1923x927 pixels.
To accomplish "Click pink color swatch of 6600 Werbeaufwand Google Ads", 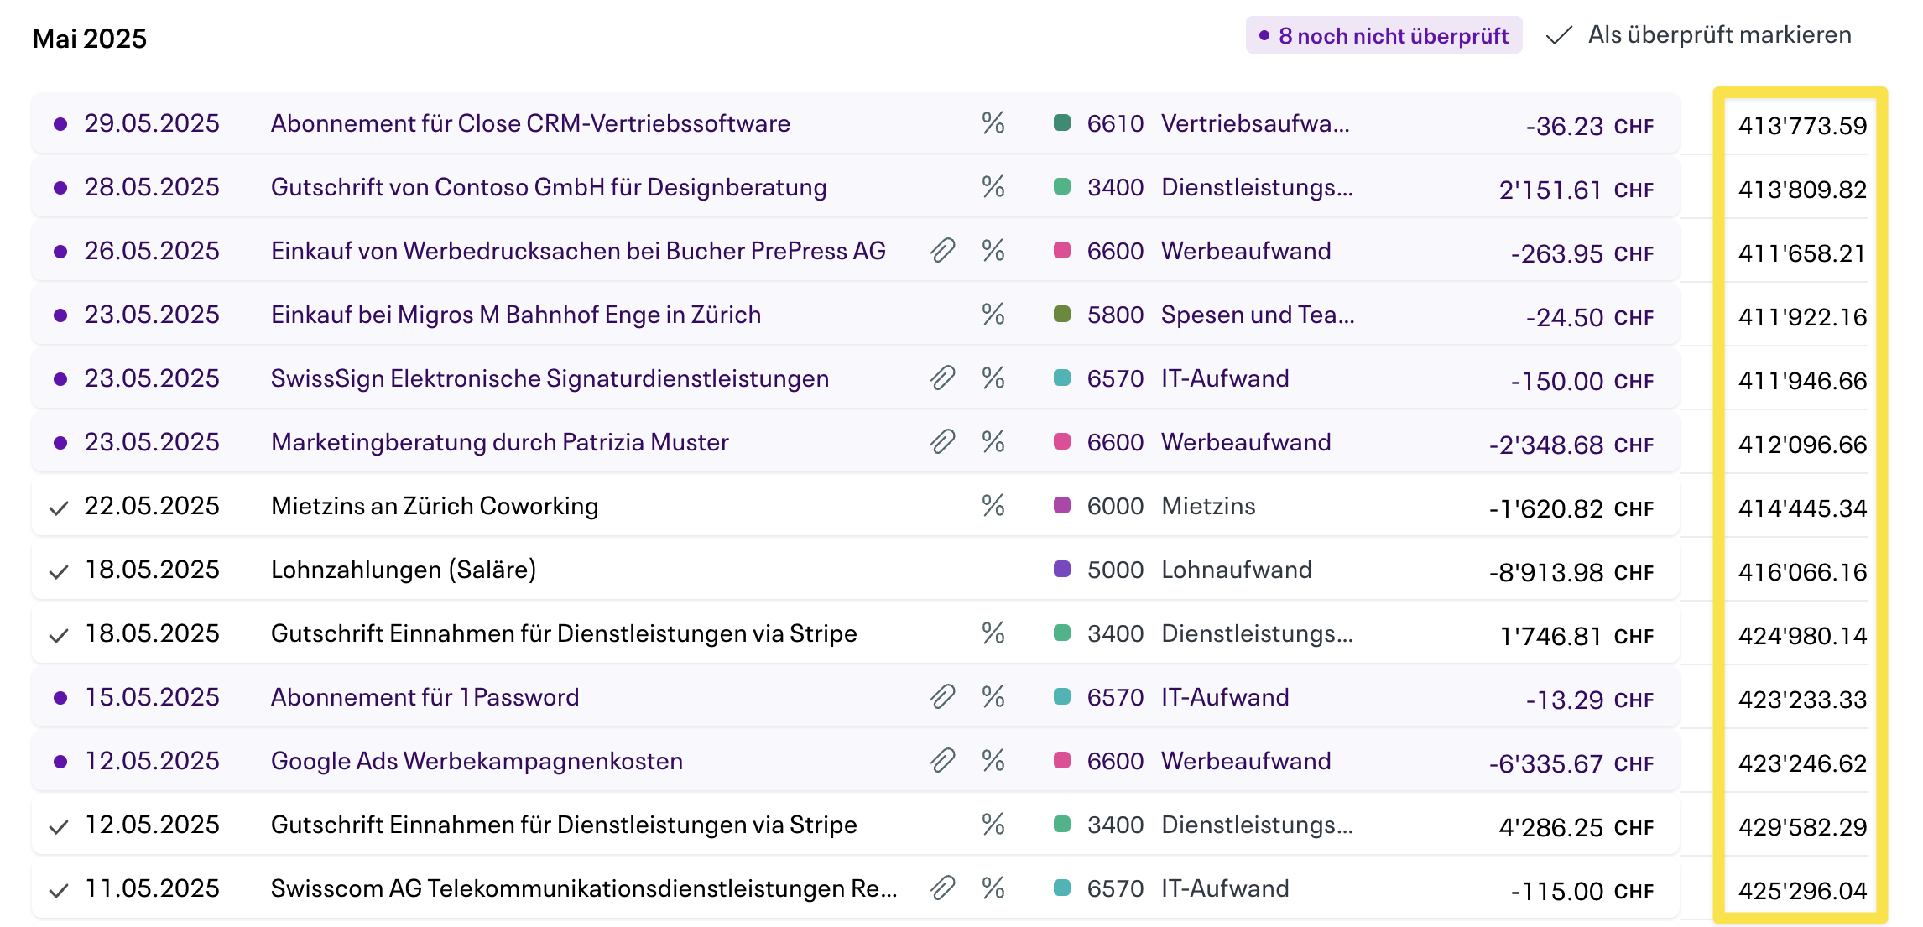I will point(1062,760).
